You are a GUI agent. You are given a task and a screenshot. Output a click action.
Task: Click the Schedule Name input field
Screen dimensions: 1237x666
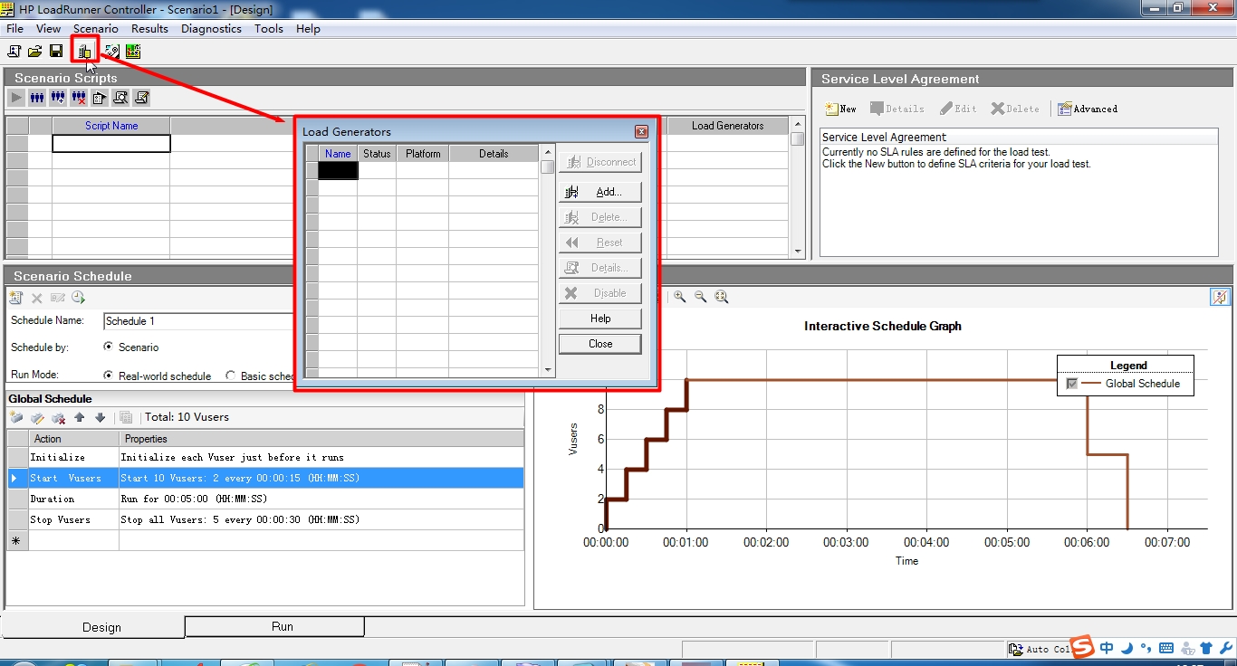pos(197,321)
